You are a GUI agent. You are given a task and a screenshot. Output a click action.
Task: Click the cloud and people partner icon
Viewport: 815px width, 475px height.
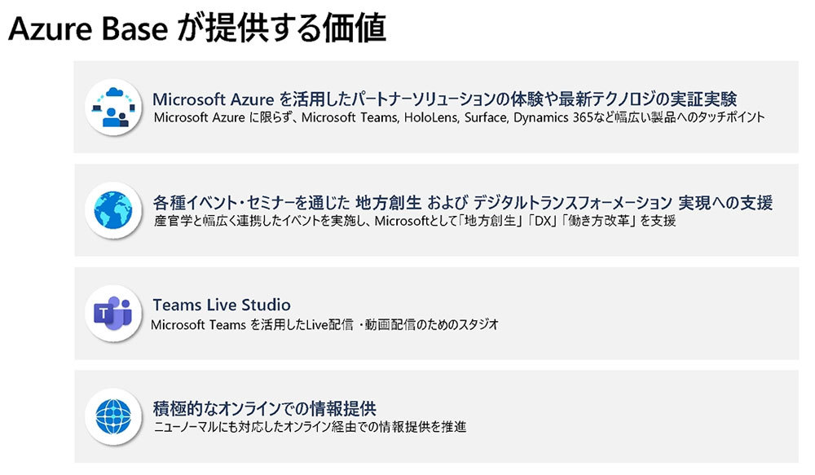coord(113,107)
